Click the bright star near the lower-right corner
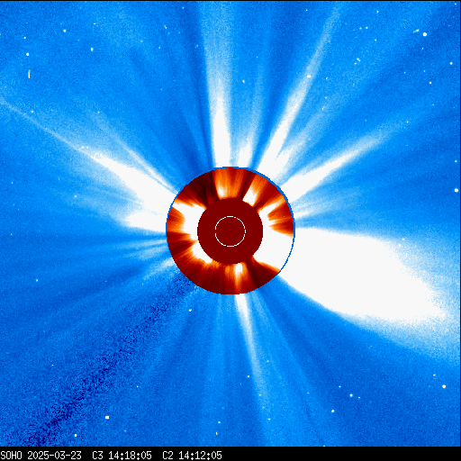 (444, 386)
